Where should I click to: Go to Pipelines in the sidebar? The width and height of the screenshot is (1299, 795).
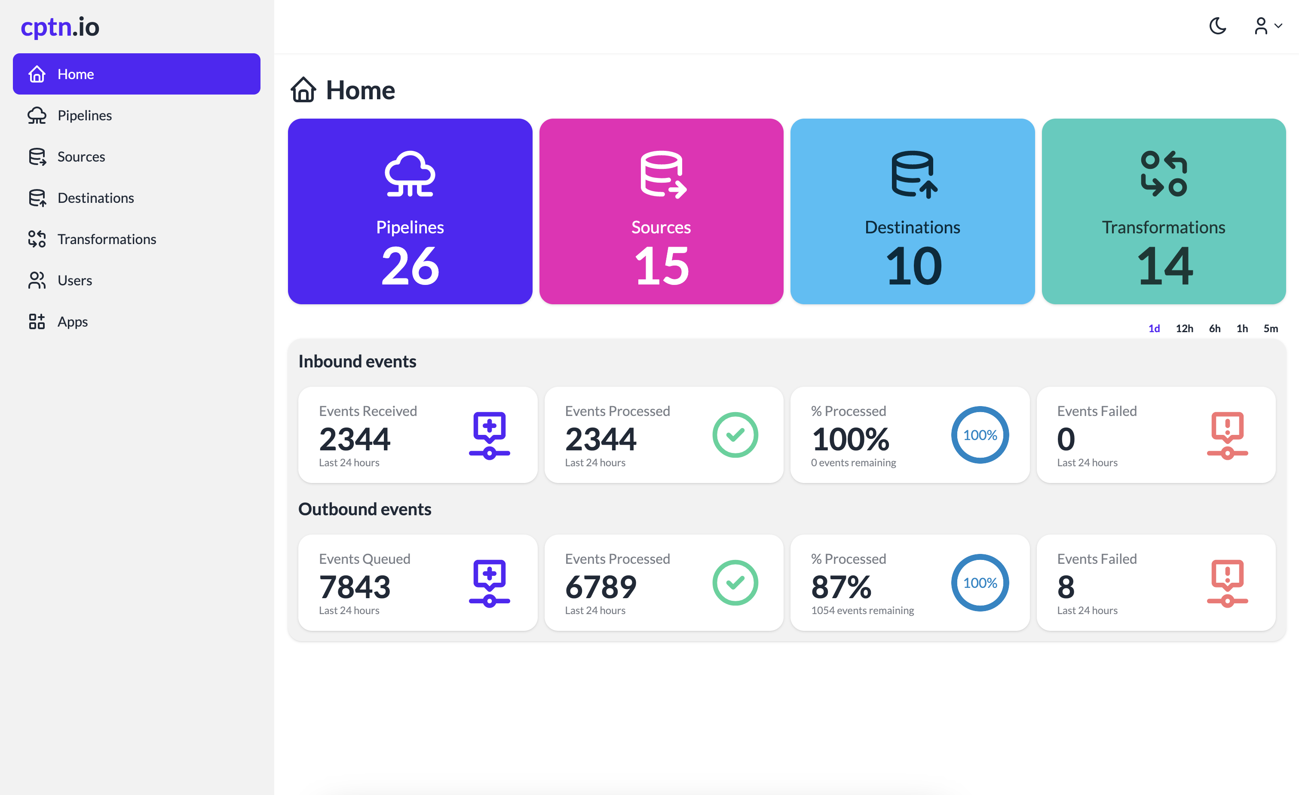84,115
